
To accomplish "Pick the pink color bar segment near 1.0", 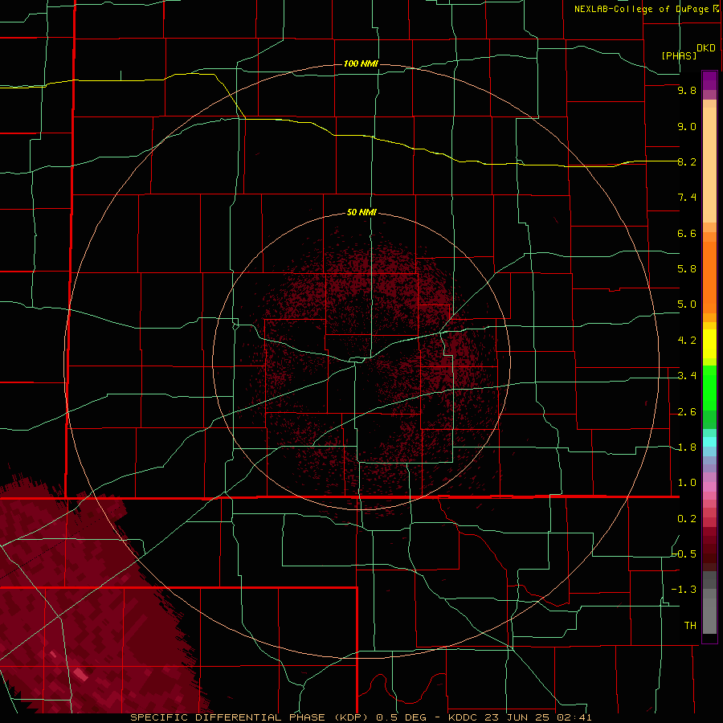I will coord(709,487).
